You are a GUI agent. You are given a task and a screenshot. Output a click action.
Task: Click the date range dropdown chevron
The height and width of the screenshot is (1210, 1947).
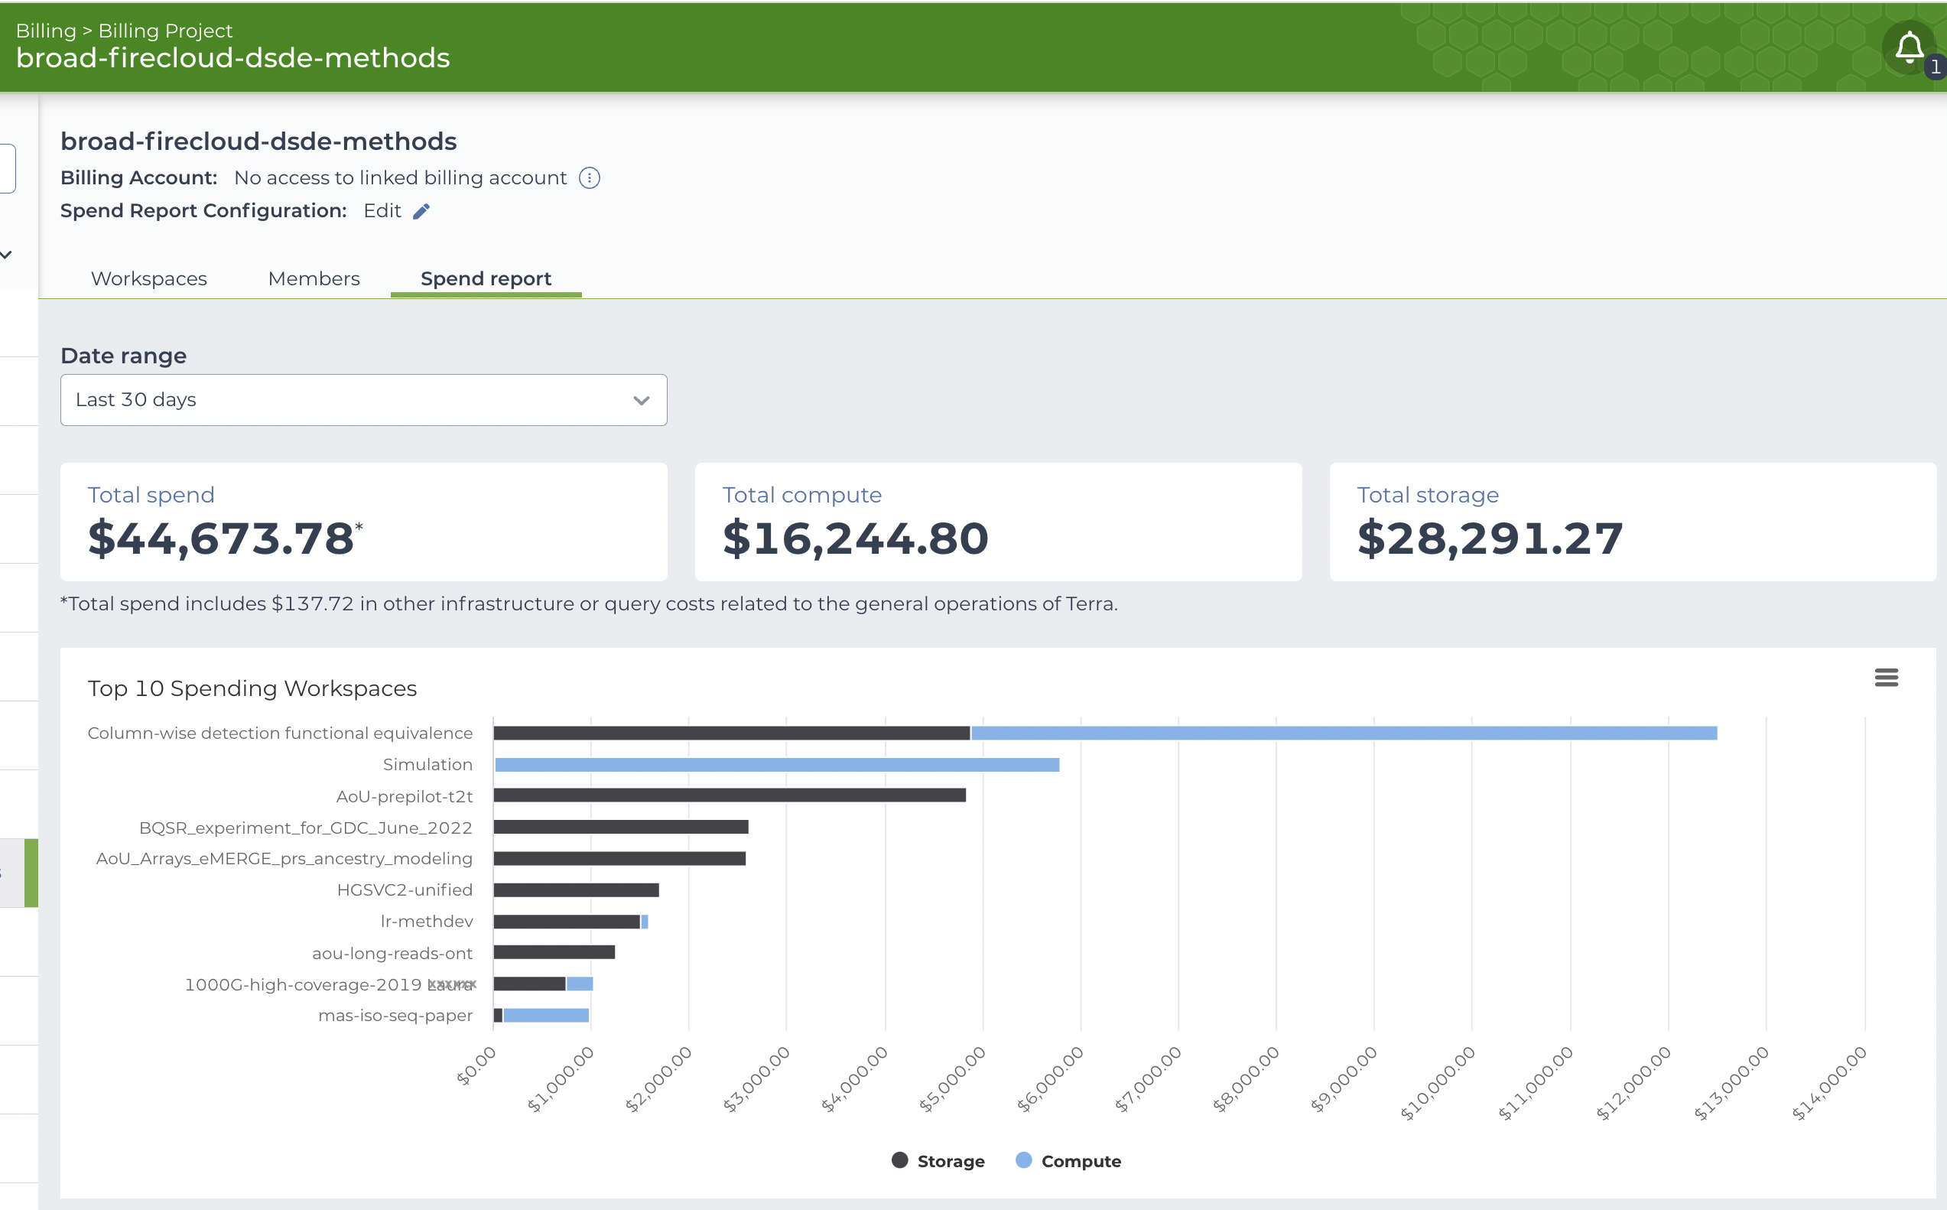pos(642,400)
